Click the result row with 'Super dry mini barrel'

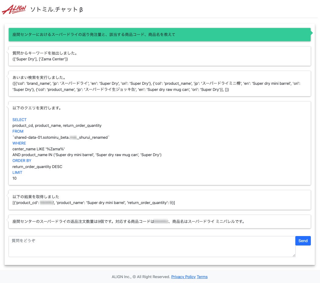coord(94,203)
